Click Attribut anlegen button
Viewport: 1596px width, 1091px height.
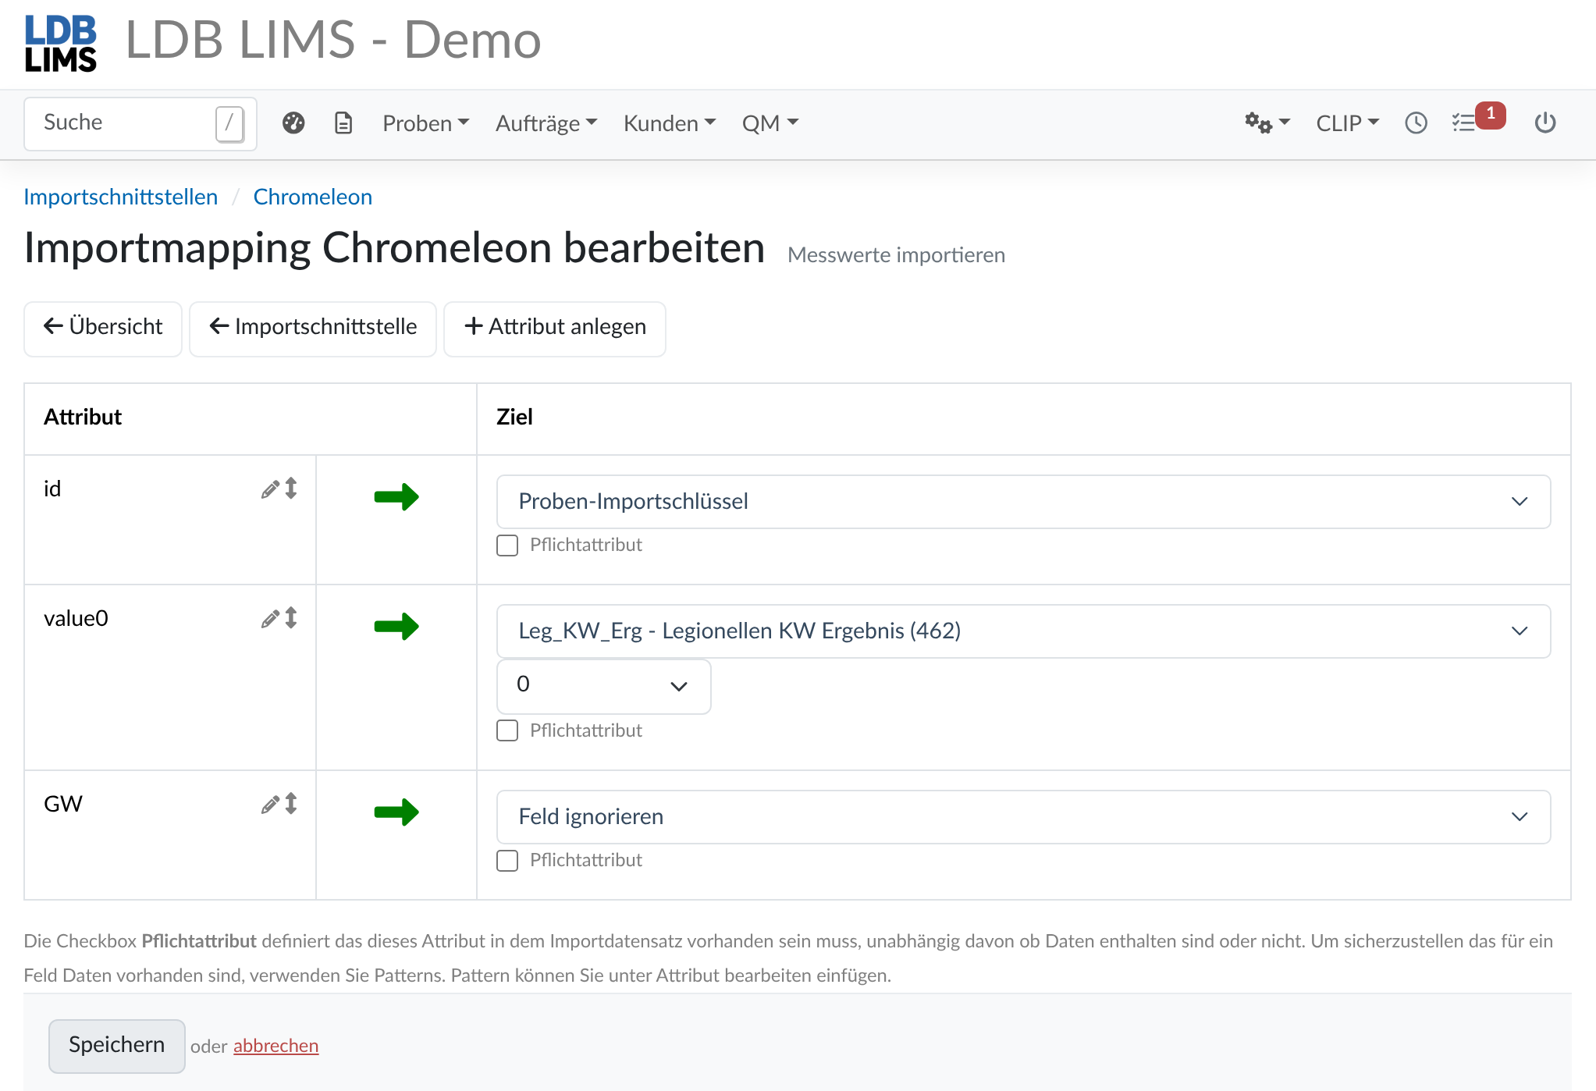555,329
